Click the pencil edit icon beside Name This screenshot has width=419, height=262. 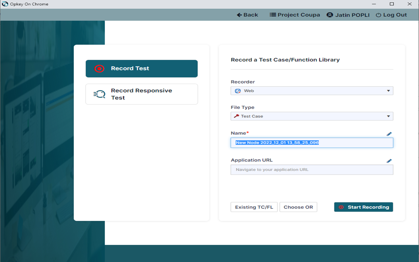(x=389, y=134)
